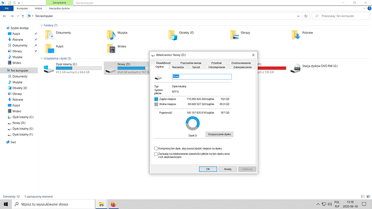Click the Windows Start button
This screenshot has width=372, height=209.
[x=6, y=204]
